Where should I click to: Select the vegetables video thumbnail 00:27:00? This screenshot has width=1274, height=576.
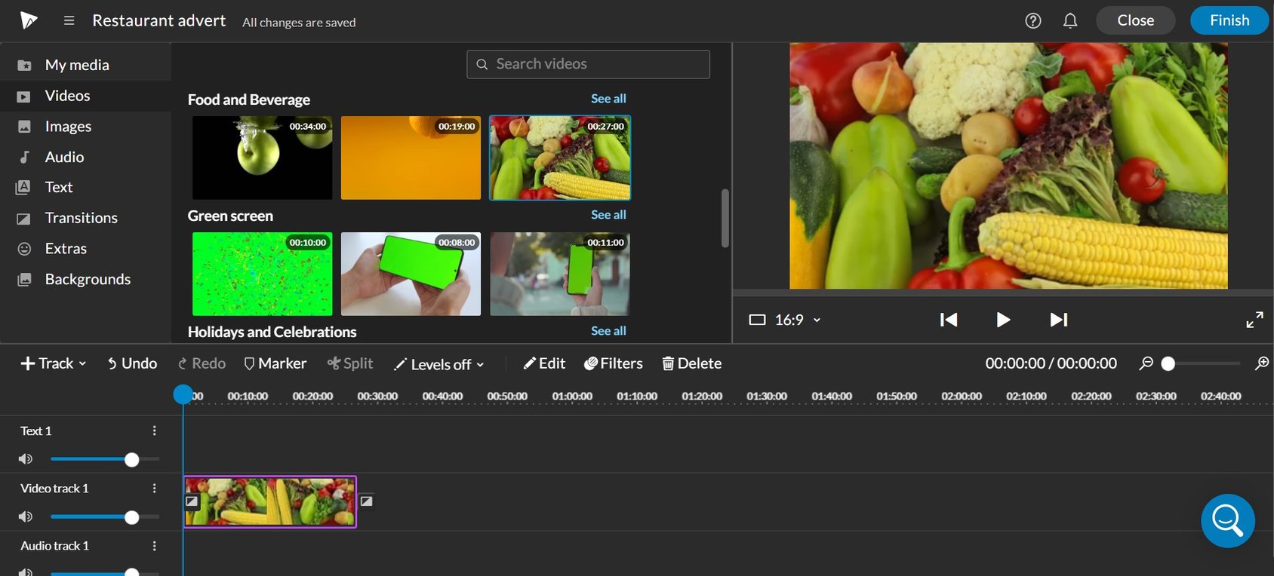pyautogui.click(x=560, y=158)
